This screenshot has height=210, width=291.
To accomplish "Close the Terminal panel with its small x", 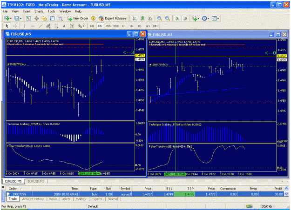I will 3,187.
